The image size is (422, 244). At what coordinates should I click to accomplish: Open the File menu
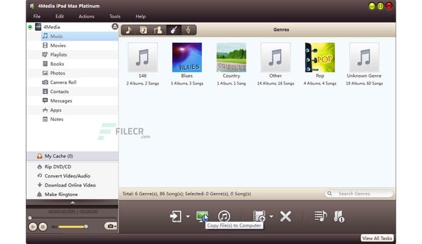tap(37, 17)
